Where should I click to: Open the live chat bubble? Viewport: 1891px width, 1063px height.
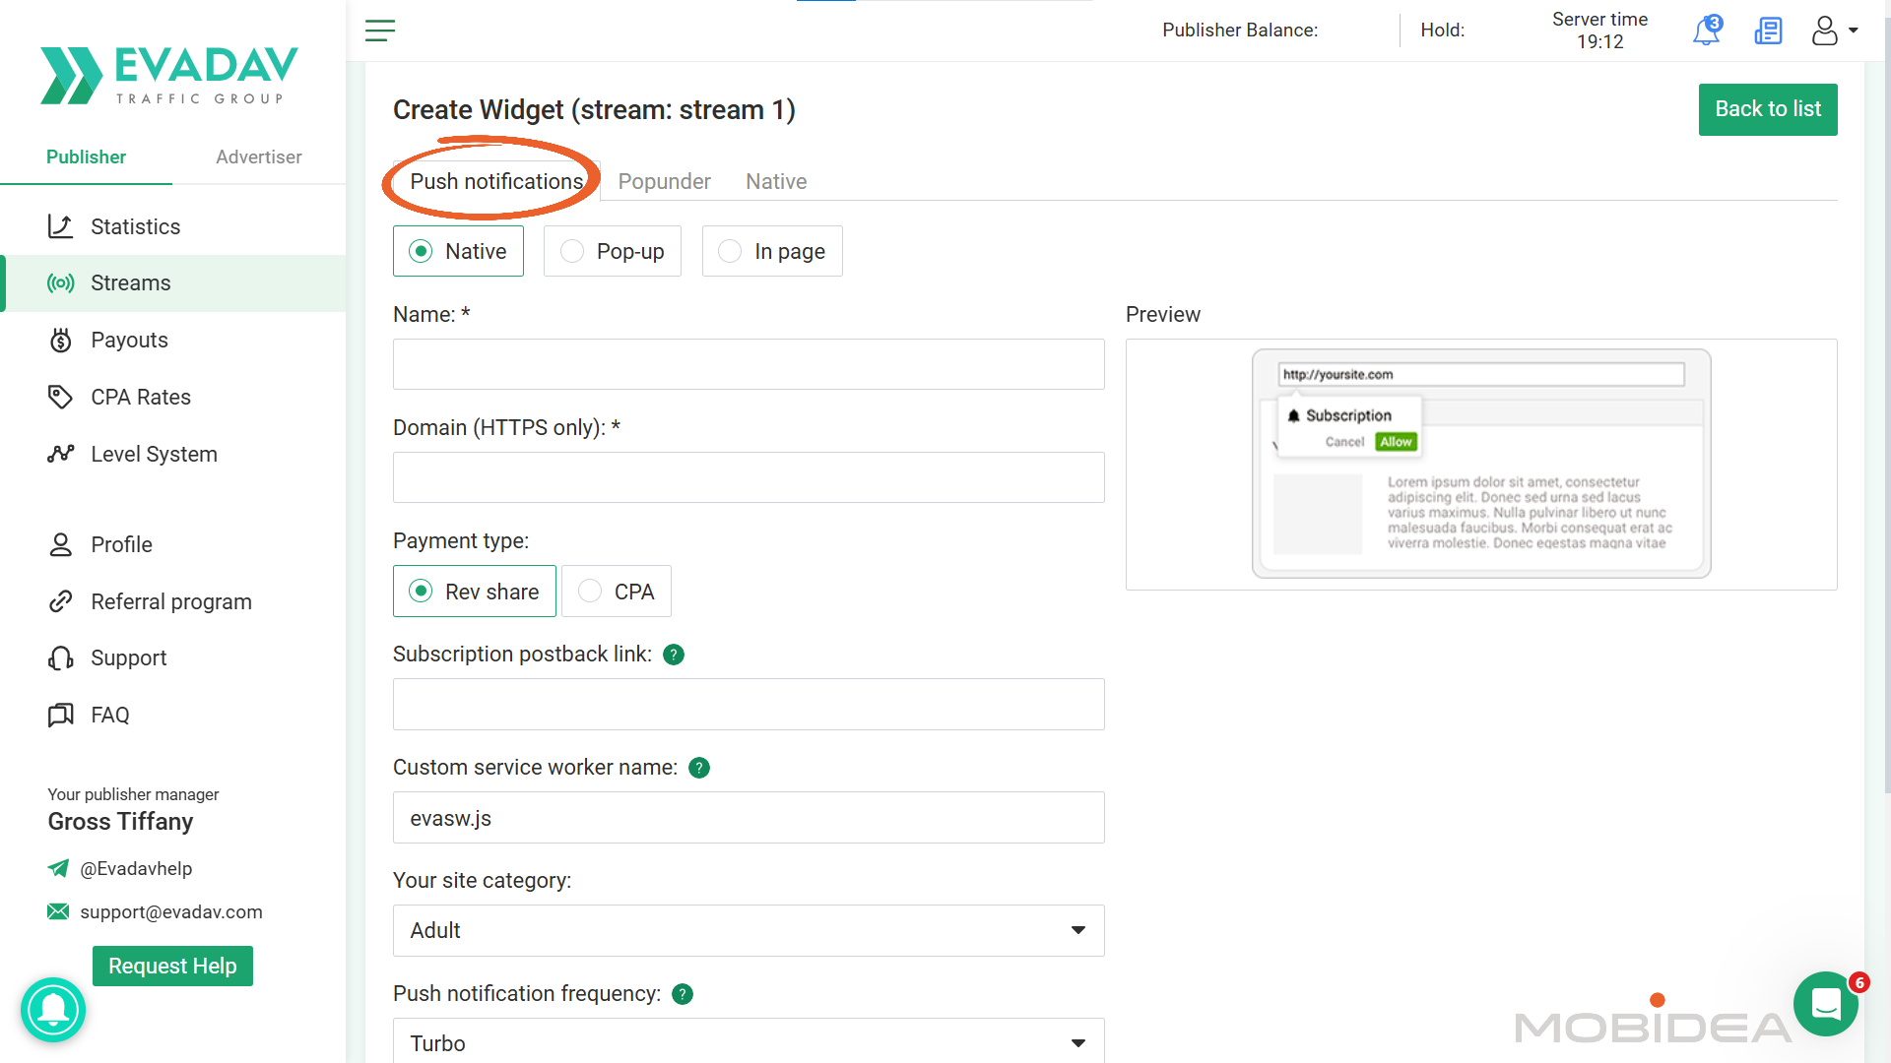pos(1826,1004)
